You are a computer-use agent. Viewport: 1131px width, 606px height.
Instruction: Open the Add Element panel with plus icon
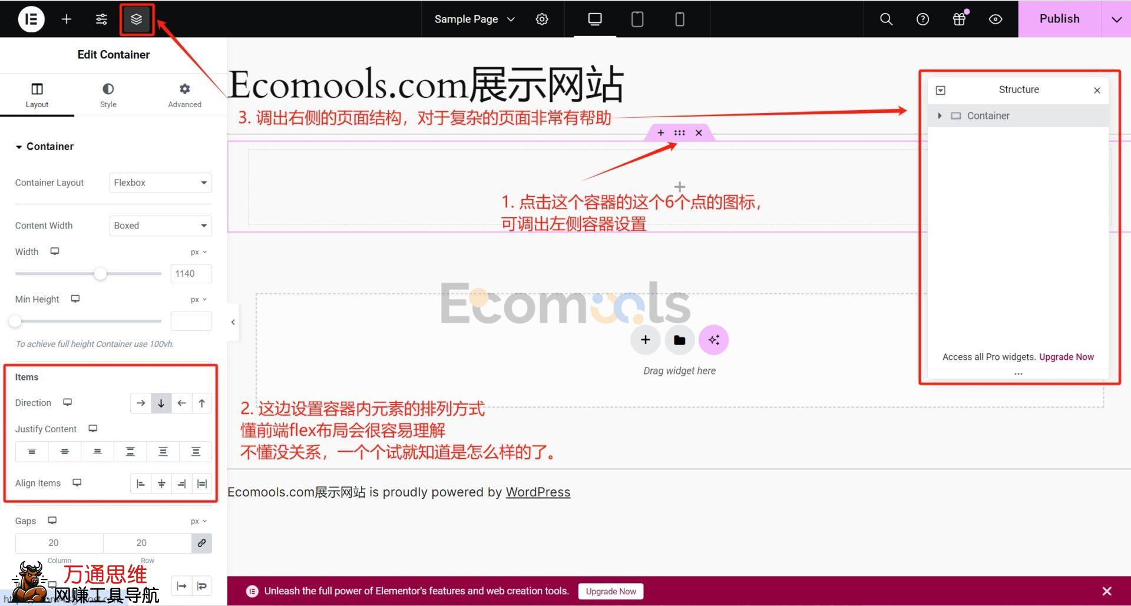(x=67, y=19)
